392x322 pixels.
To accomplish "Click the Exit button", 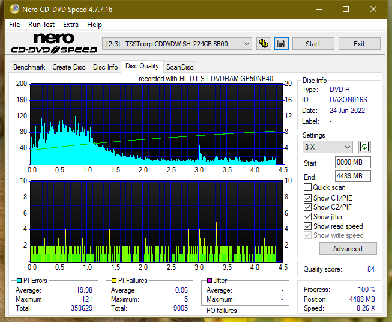I will (359, 44).
